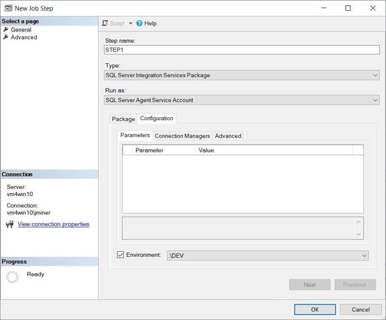Expand the Environment .\DEV dropdown
386x320 pixels.
tap(364, 255)
